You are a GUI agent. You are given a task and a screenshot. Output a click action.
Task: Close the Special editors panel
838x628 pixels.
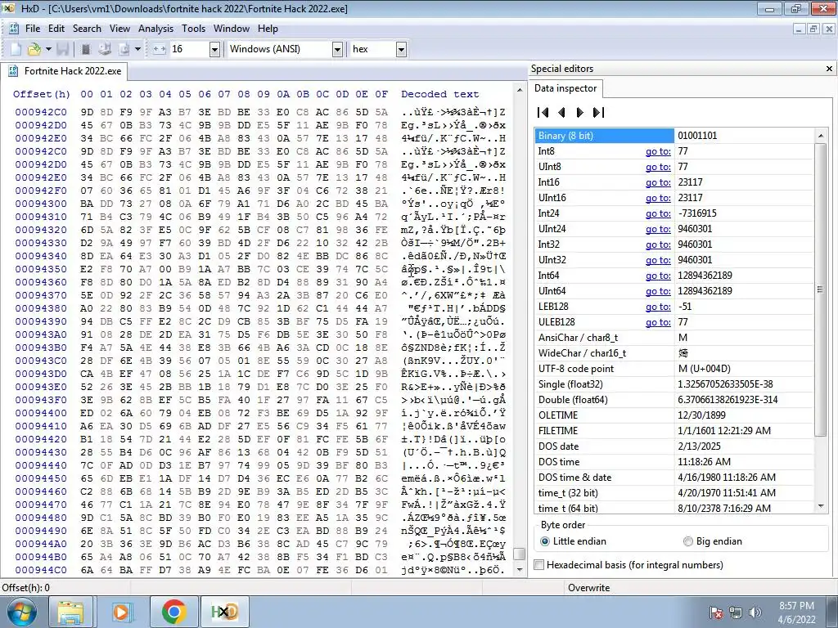[x=829, y=69]
